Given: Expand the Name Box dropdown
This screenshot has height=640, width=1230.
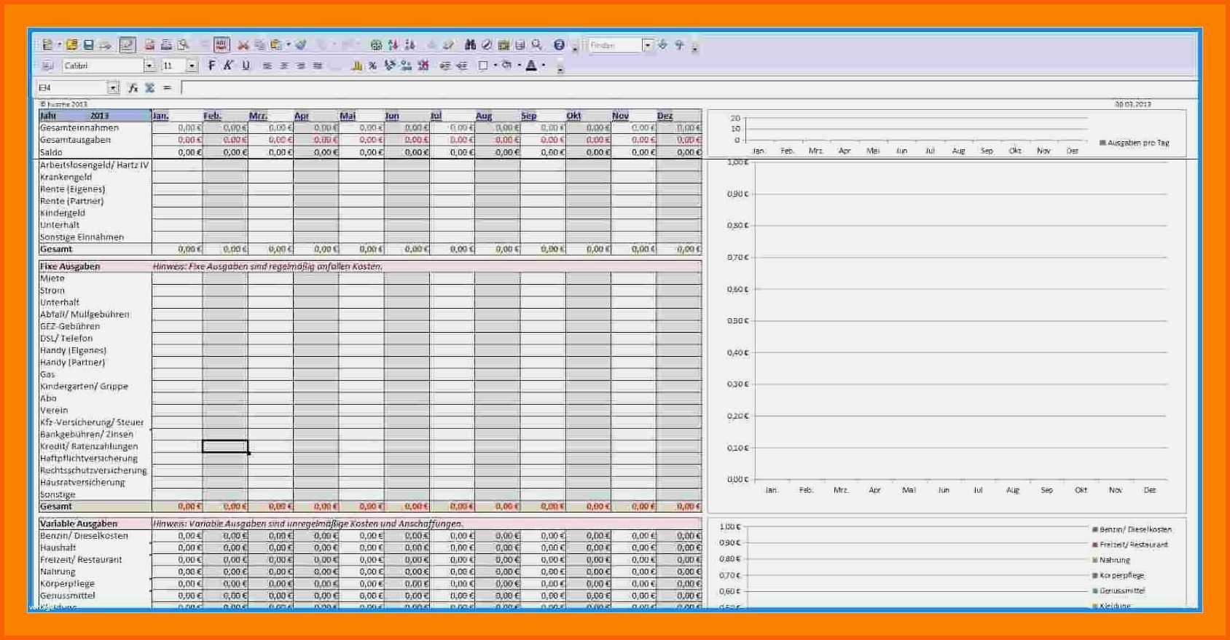Looking at the screenshot, I should coord(113,88).
